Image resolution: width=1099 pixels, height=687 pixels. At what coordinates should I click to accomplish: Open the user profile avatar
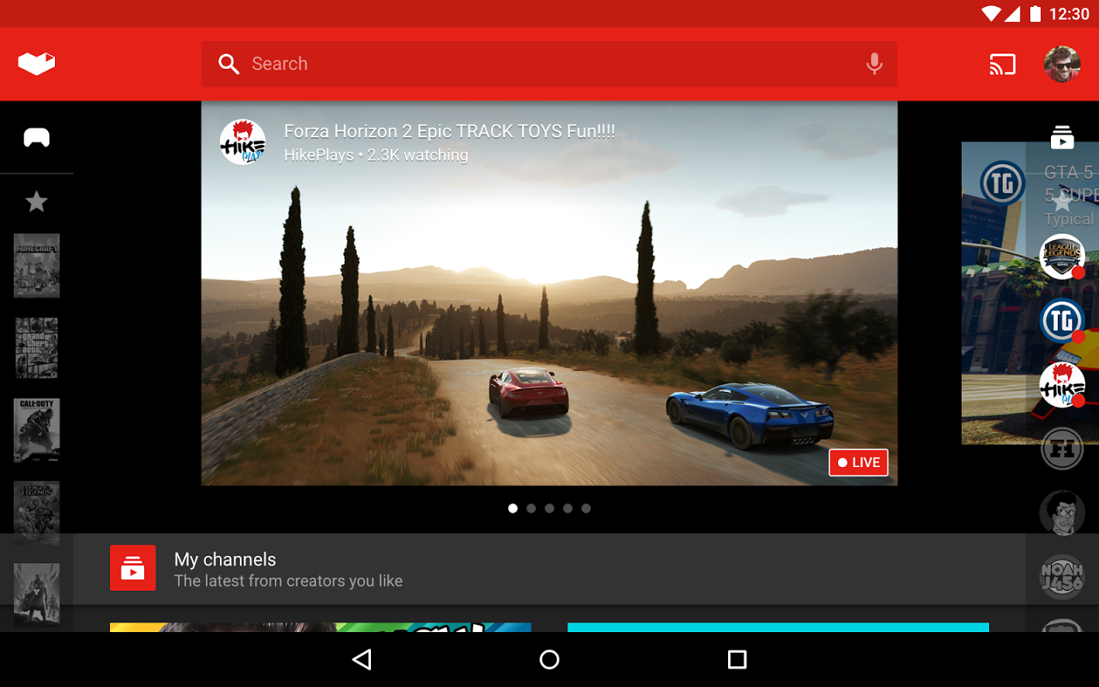coord(1062,64)
